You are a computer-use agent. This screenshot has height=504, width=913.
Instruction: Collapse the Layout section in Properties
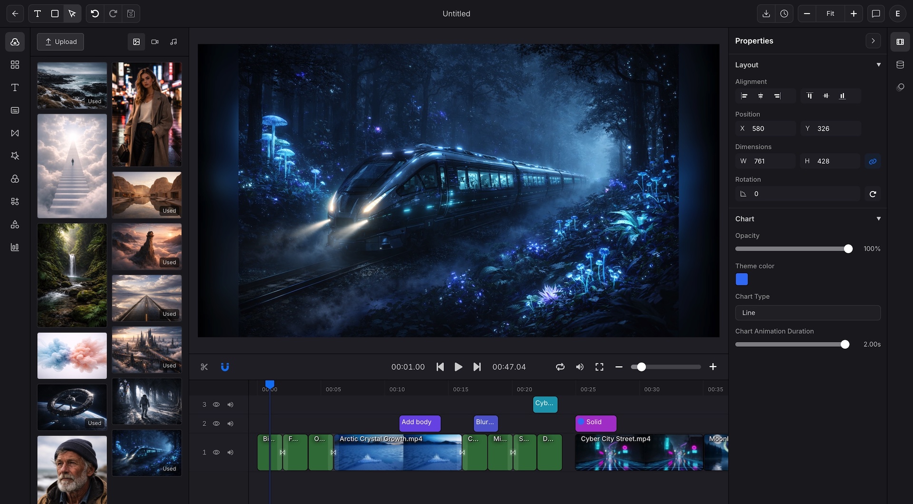coord(879,65)
